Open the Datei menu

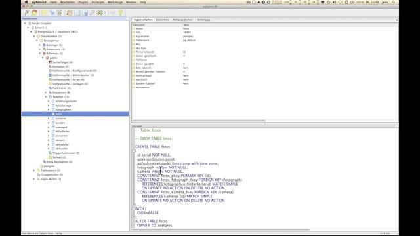pos(53,2)
